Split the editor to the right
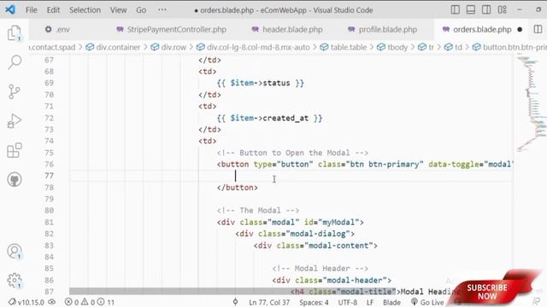 click(538, 29)
